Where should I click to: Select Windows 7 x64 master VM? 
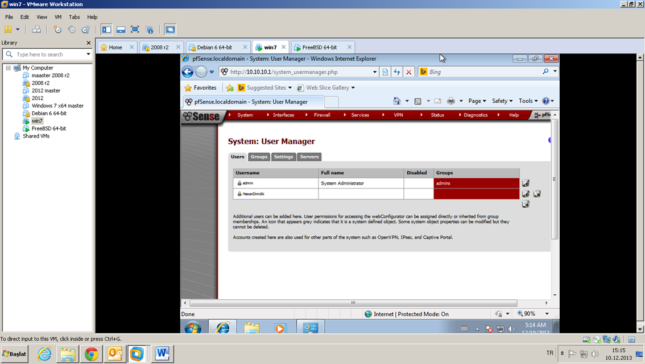coord(57,106)
